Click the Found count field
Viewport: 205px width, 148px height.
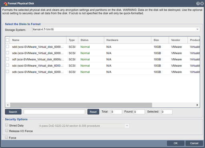(x=139, y=112)
